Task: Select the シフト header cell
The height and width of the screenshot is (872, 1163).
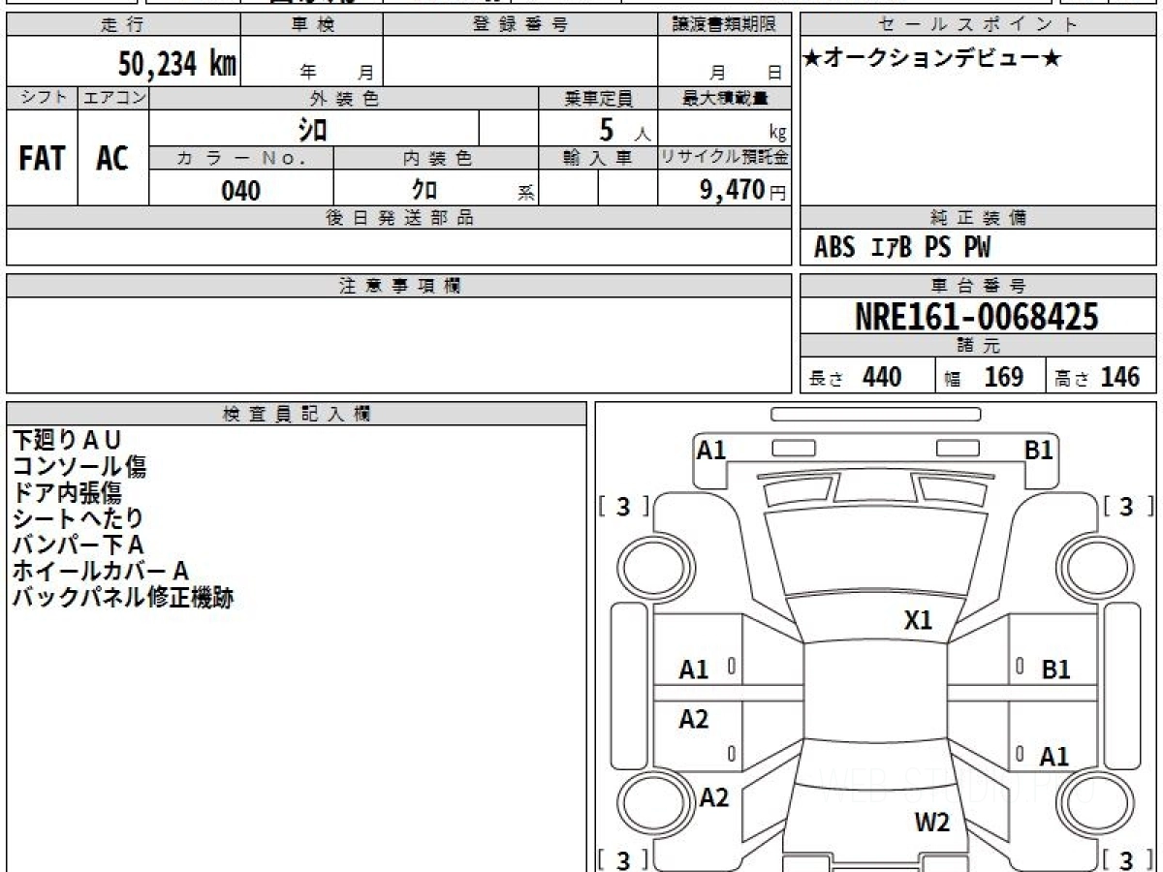Action: pos(42,98)
